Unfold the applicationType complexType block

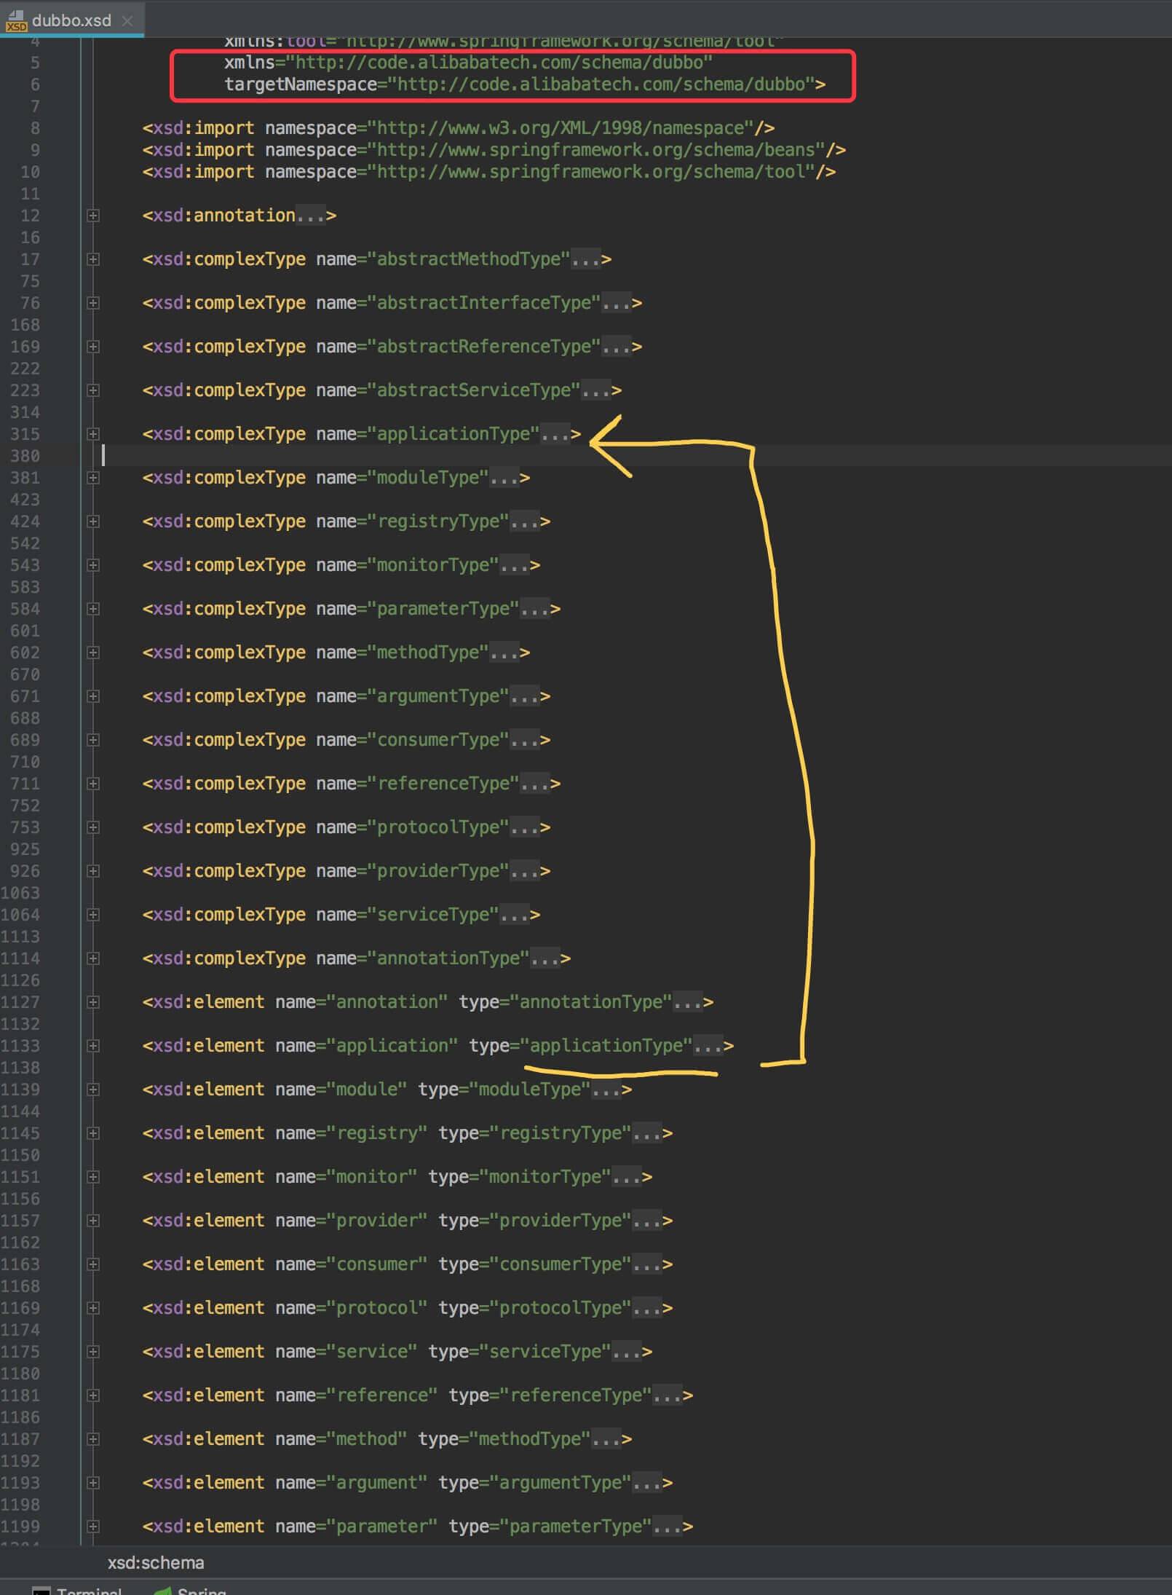point(93,434)
